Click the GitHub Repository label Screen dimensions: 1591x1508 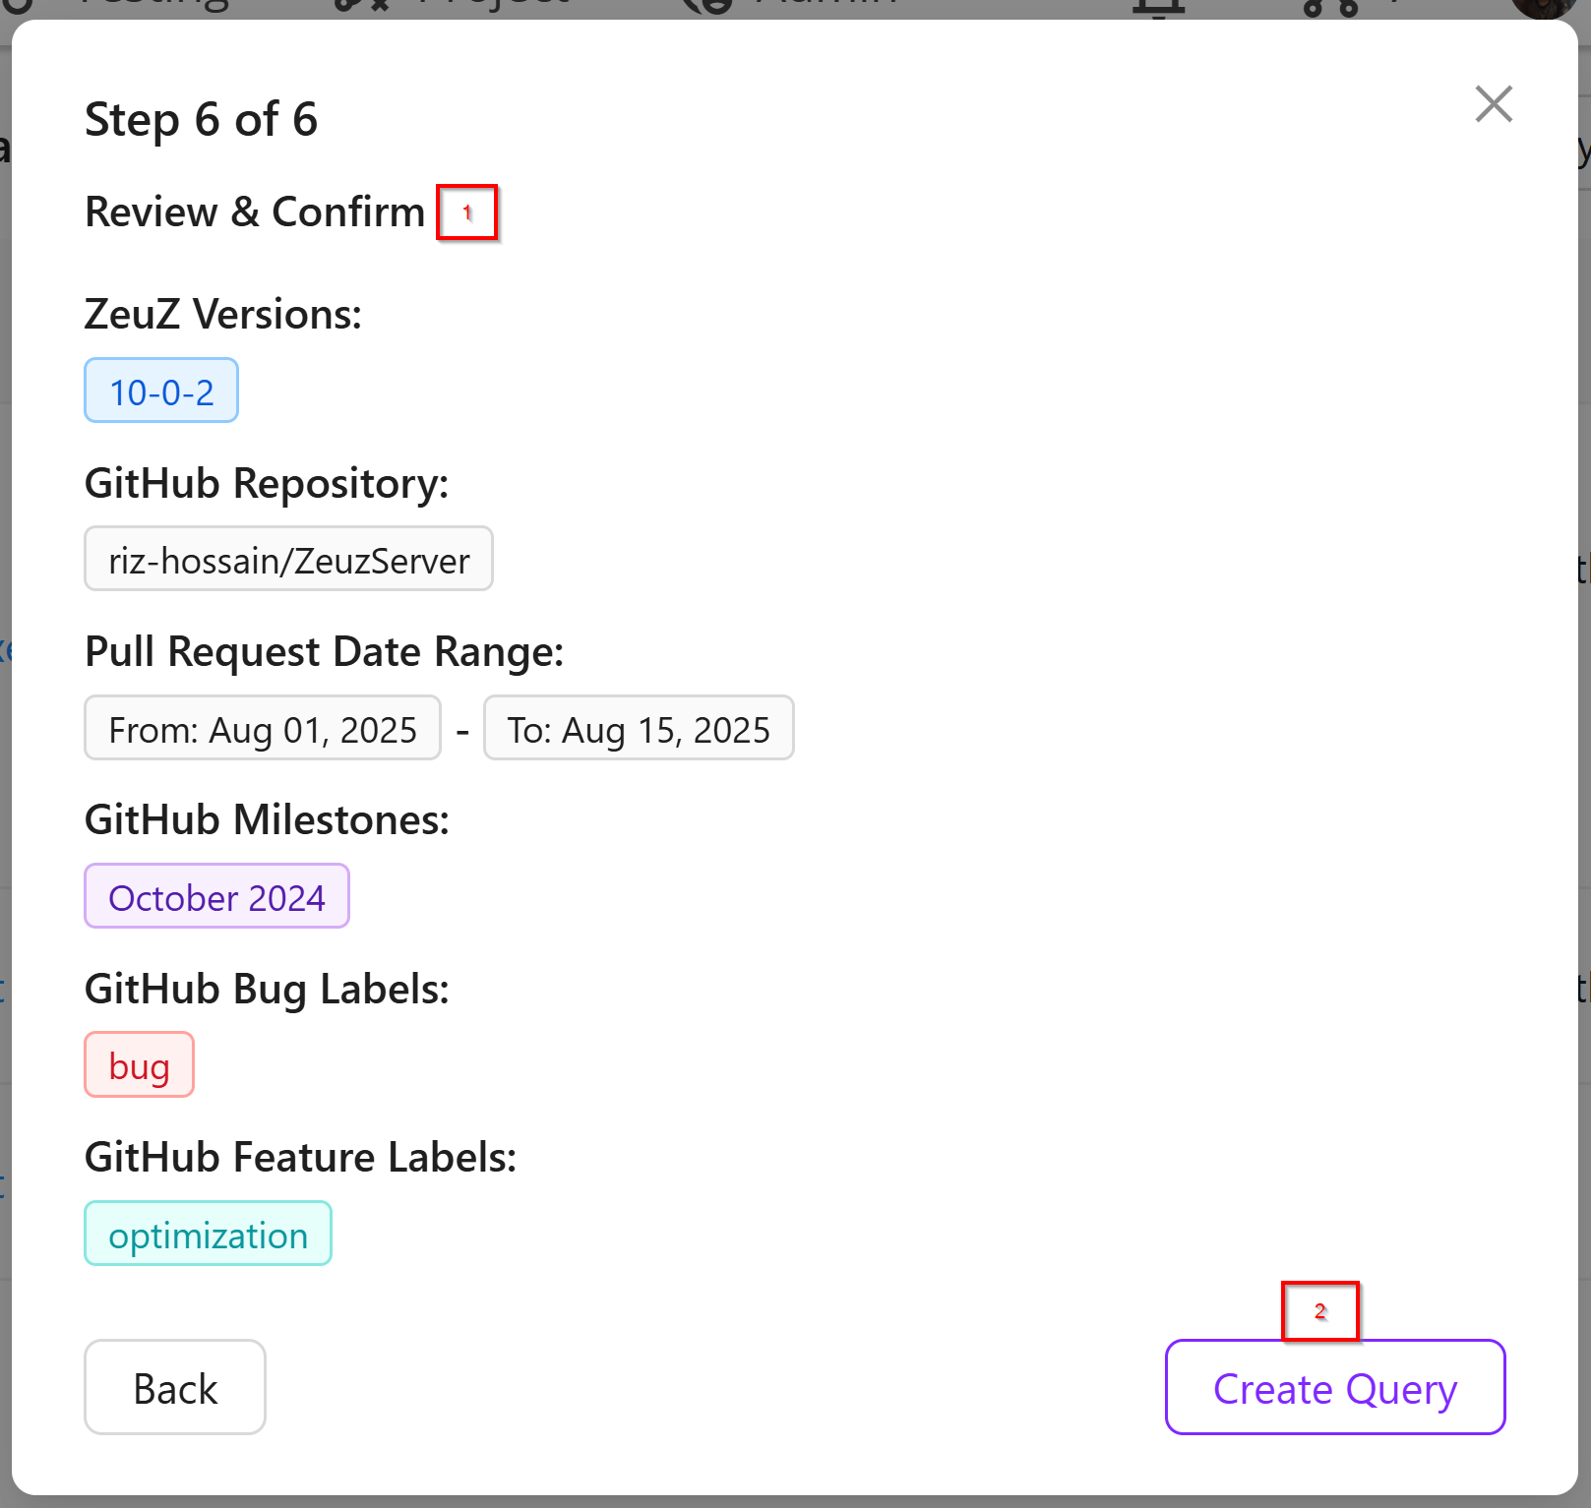pyautogui.click(x=267, y=483)
